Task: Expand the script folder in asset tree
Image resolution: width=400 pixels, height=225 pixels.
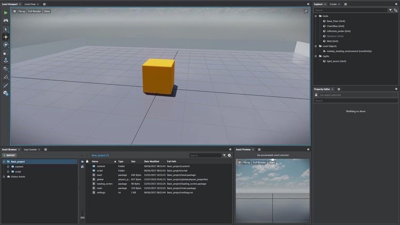Action: pos(8,172)
